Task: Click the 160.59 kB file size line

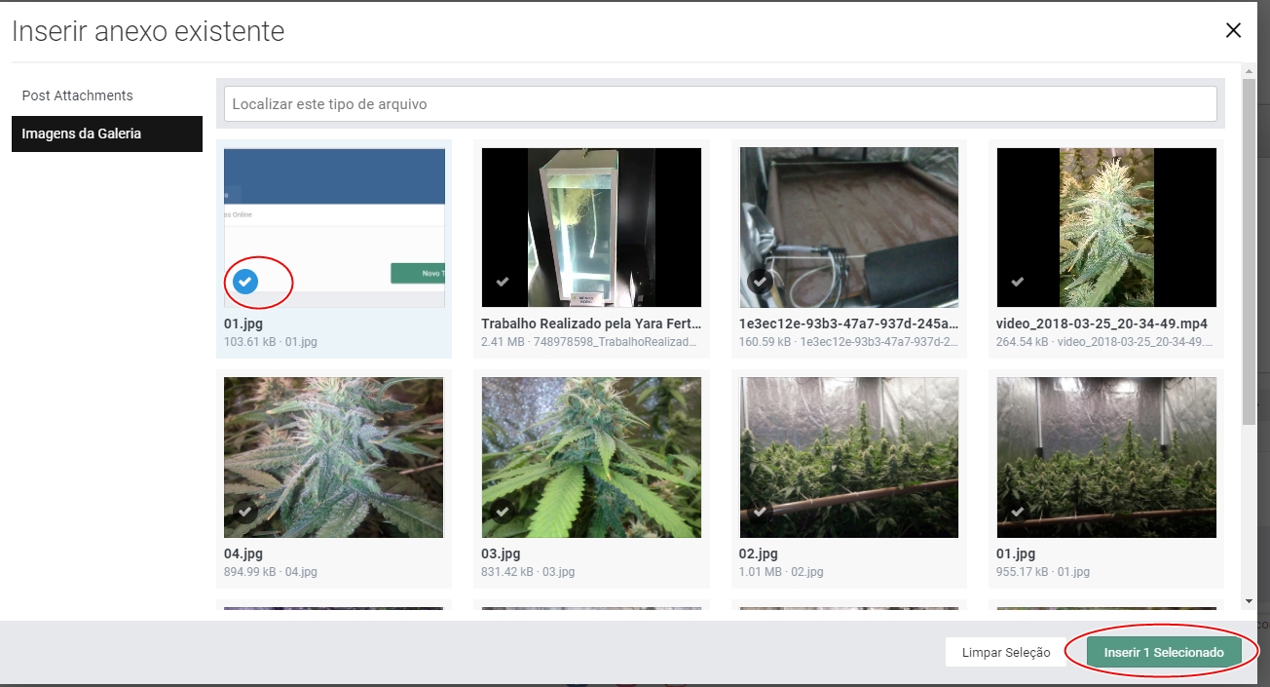Action: (x=848, y=342)
